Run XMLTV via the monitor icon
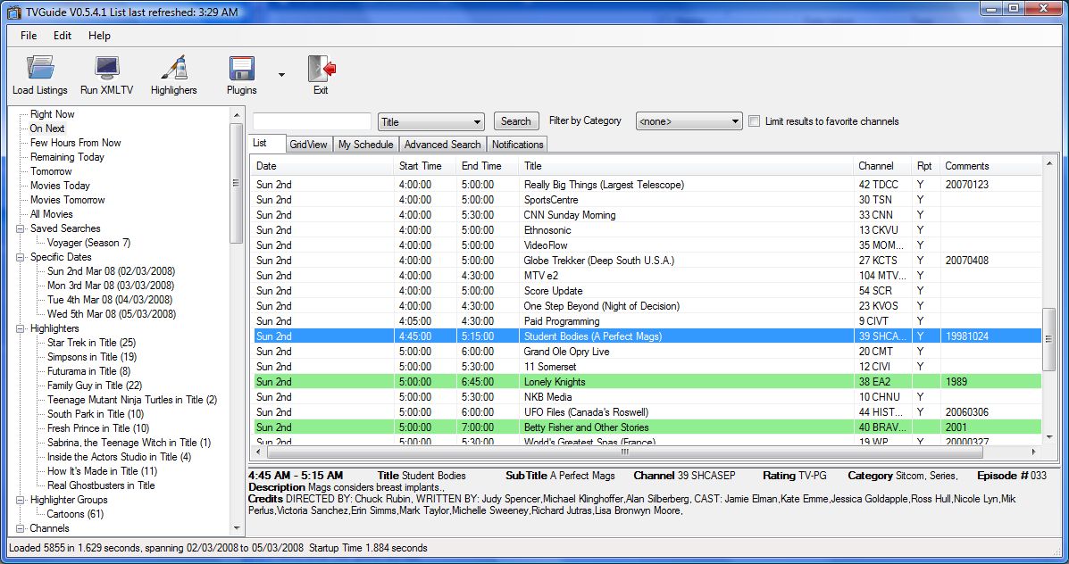Viewport: 1069px width, 564px height. pyautogui.click(x=107, y=68)
